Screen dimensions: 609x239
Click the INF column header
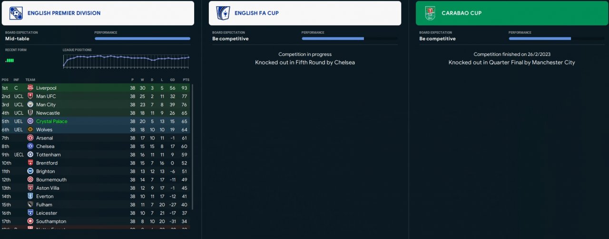(x=17, y=80)
